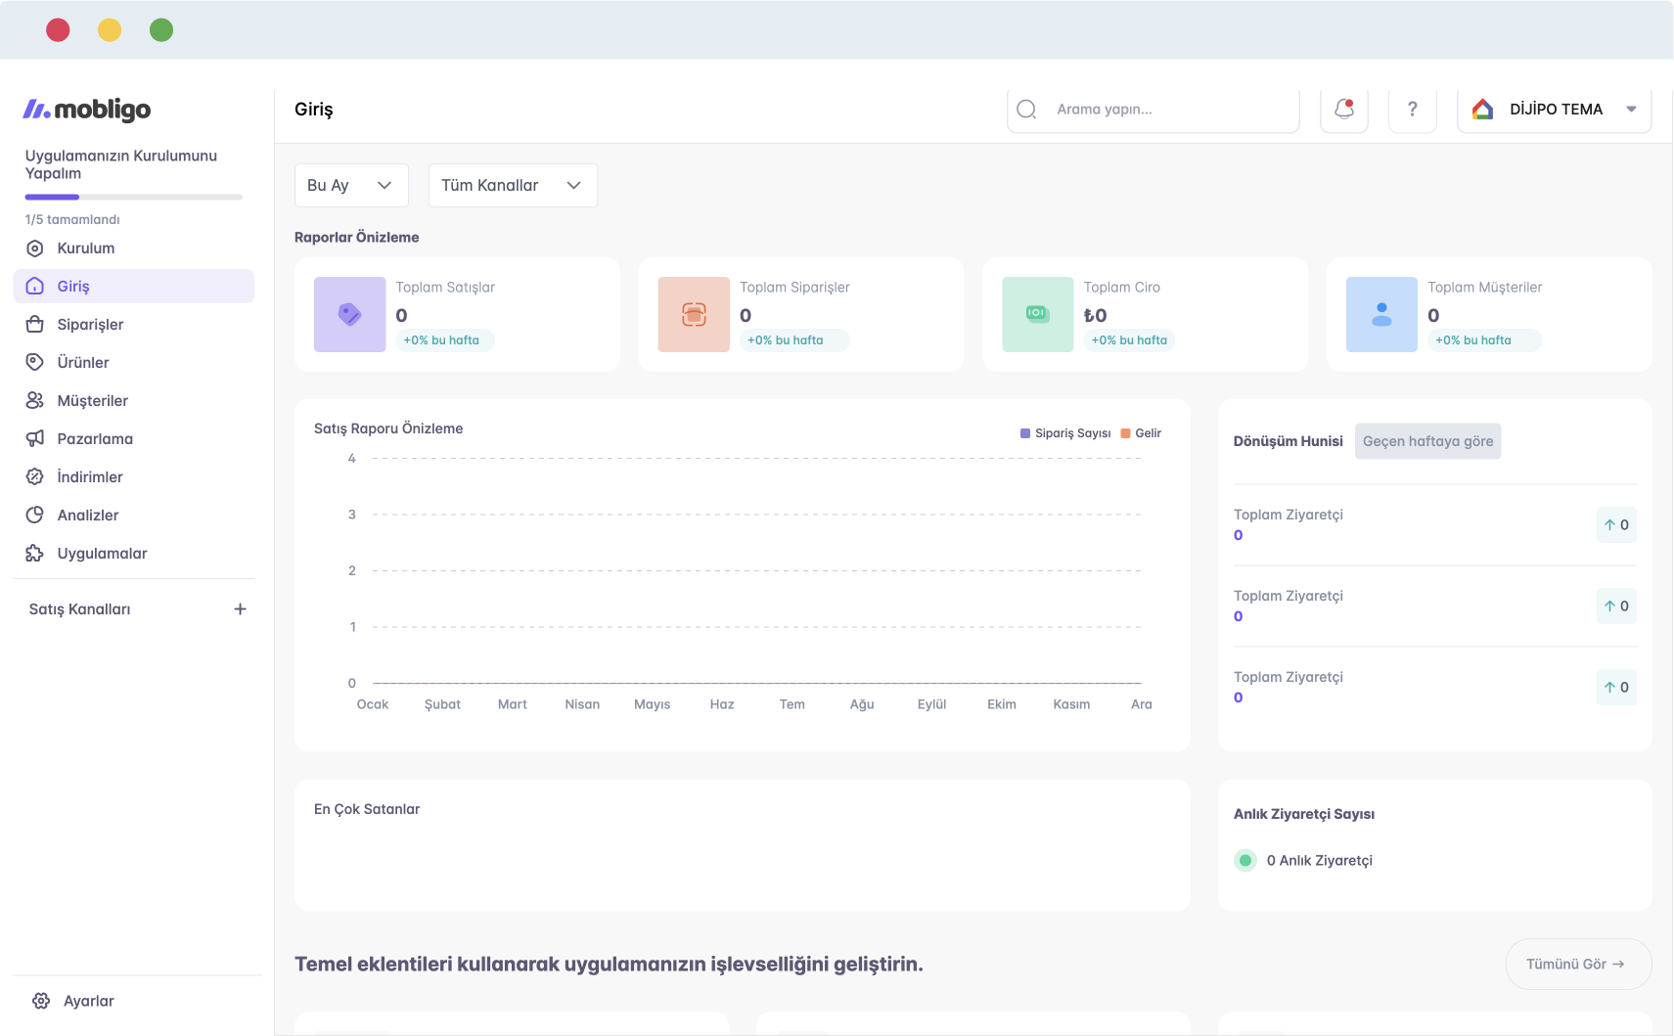This screenshot has width=1674, height=1036.
Task: Click the Toplam Satışlar tag icon
Action: [x=349, y=314]
